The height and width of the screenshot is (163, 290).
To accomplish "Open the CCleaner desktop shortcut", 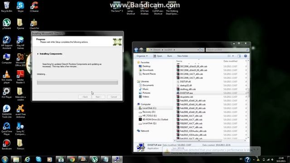I will pyautogui.click(x=34, y=7).
